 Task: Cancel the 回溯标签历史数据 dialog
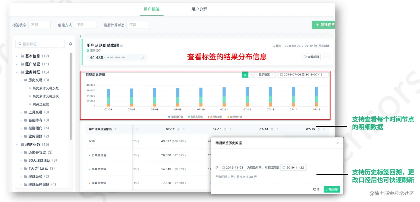[x=316, y=189]
